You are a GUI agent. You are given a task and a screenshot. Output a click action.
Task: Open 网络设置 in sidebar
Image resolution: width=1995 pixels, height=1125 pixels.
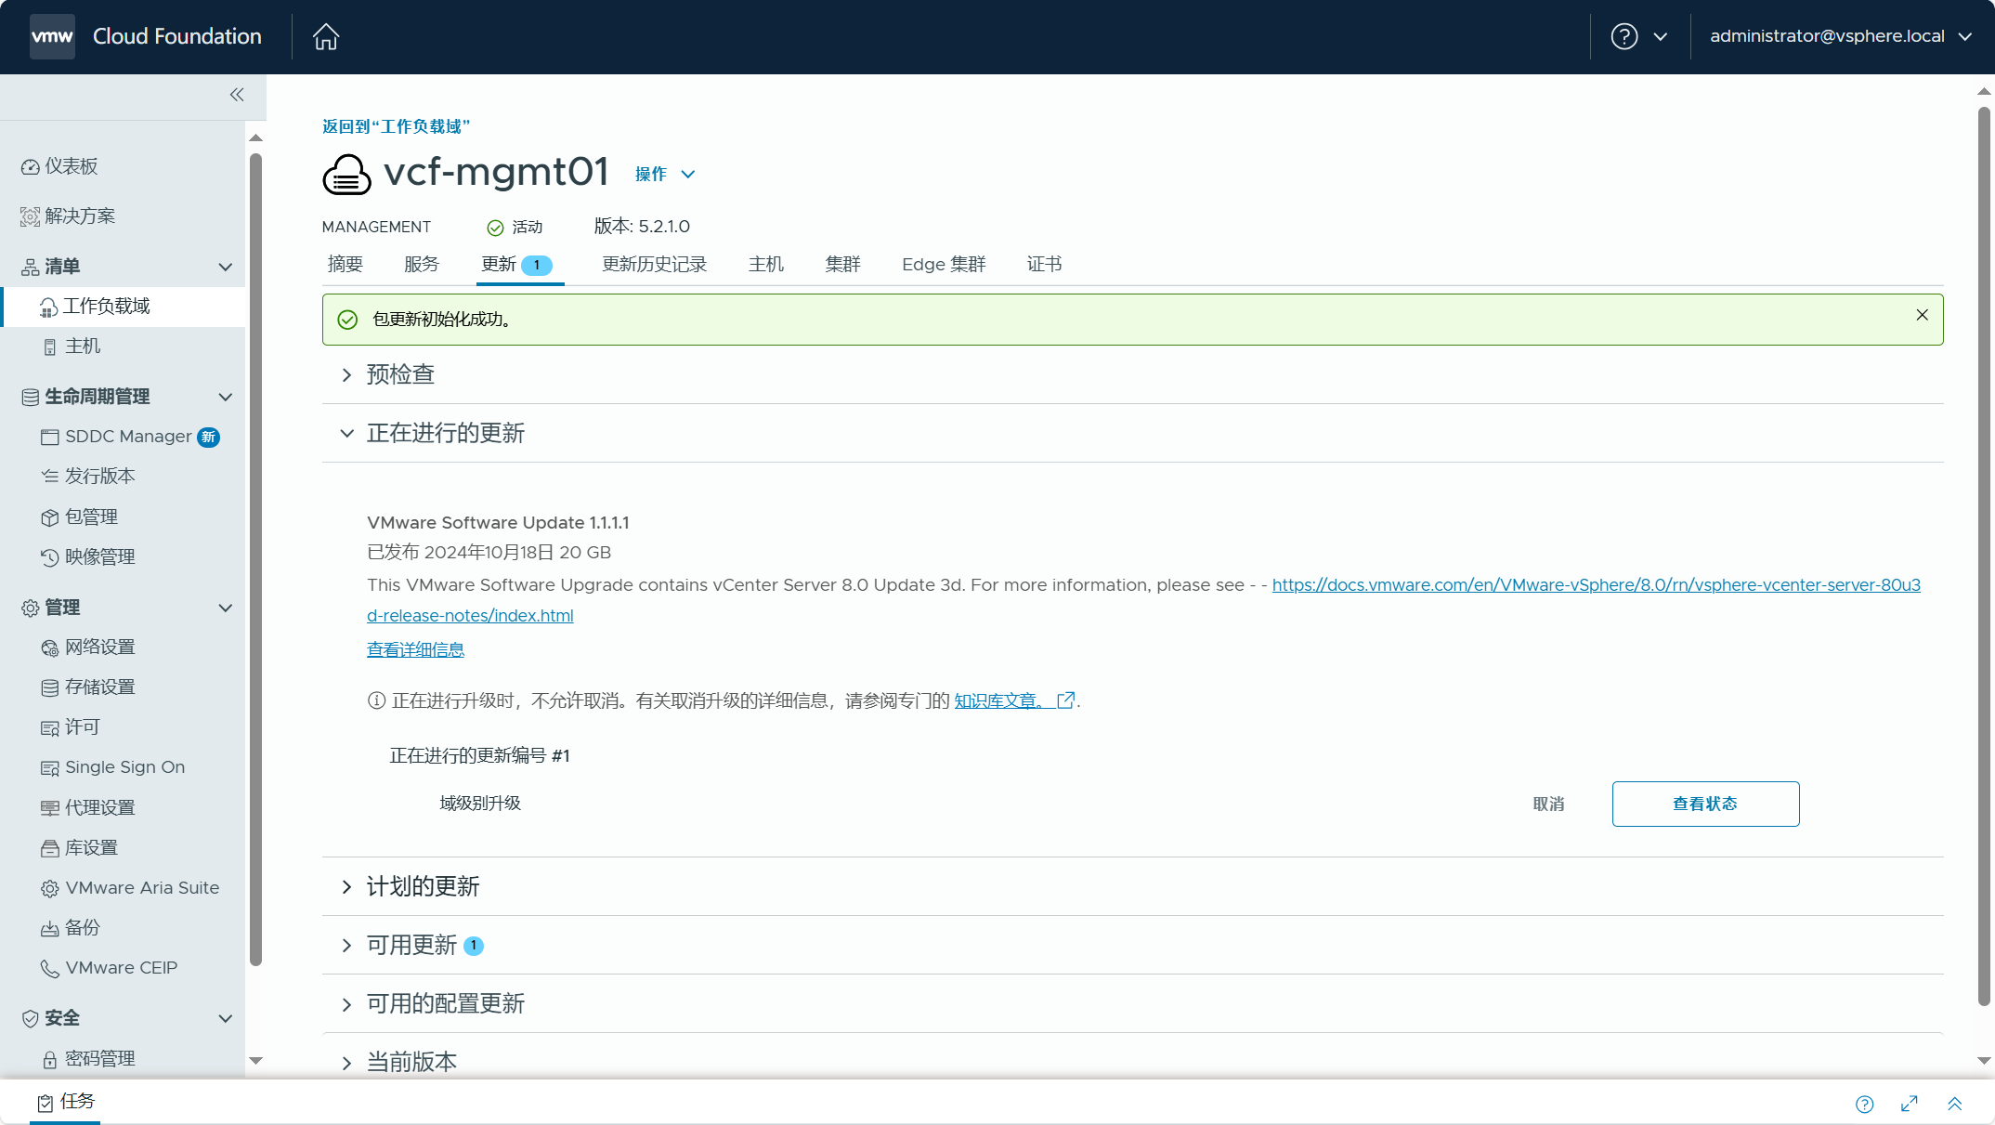click(88, 648)
